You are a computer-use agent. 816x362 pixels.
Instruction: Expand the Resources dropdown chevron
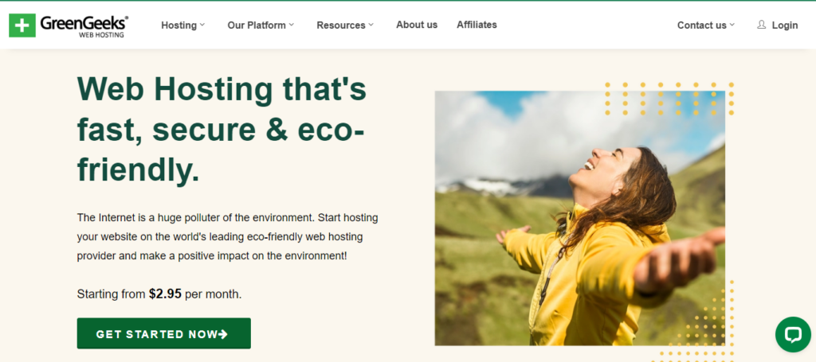(371, 25)
